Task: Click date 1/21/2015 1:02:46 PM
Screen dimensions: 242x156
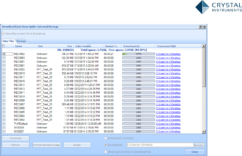Action: point(86,62)
